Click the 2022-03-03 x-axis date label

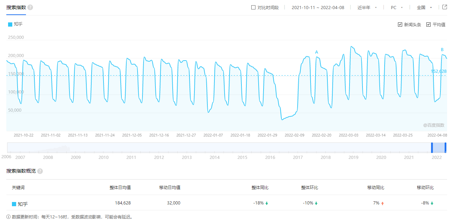[348, 135]
